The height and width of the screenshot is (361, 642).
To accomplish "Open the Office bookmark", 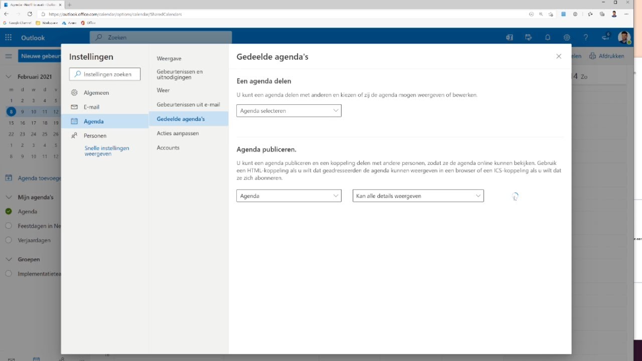I will point(88,23).
